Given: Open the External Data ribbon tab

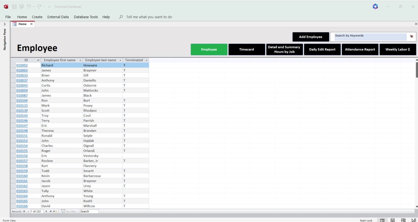Looking at the screenshot, I should pos(58,17).
